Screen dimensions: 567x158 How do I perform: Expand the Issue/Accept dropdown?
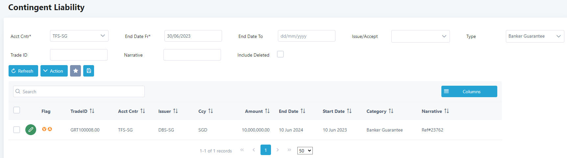(x=420, y=36)
